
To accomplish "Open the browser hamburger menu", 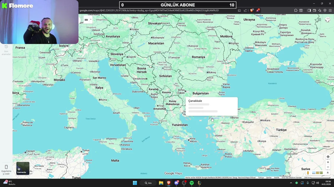I will 330,10.
